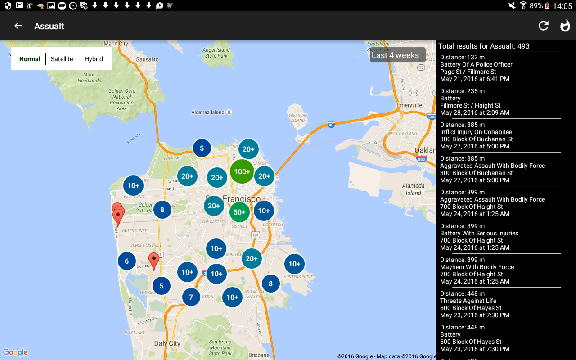576x360 pixels.
Task: Select the red pin near Sloat Blvd
Action: point(154,261)
